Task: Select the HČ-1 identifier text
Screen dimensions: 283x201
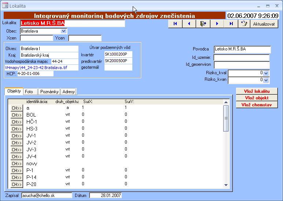Action: pyautogui.click(x=32, y=122)
